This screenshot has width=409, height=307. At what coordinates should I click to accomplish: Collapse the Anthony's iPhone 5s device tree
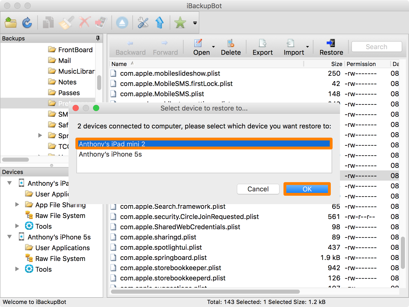pyautogui.click(x=10, y=237)
